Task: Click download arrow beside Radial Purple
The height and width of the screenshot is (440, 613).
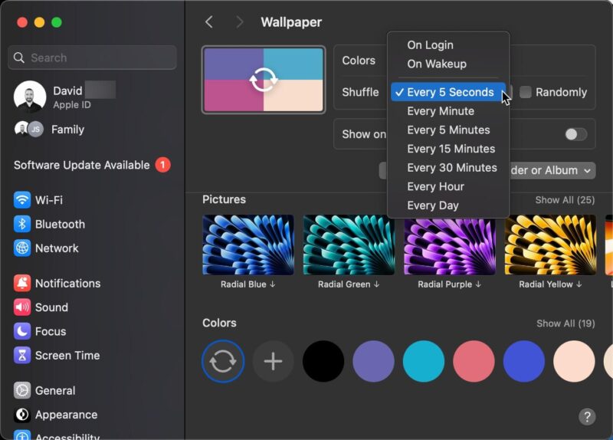Action: [x=478, y=284]
